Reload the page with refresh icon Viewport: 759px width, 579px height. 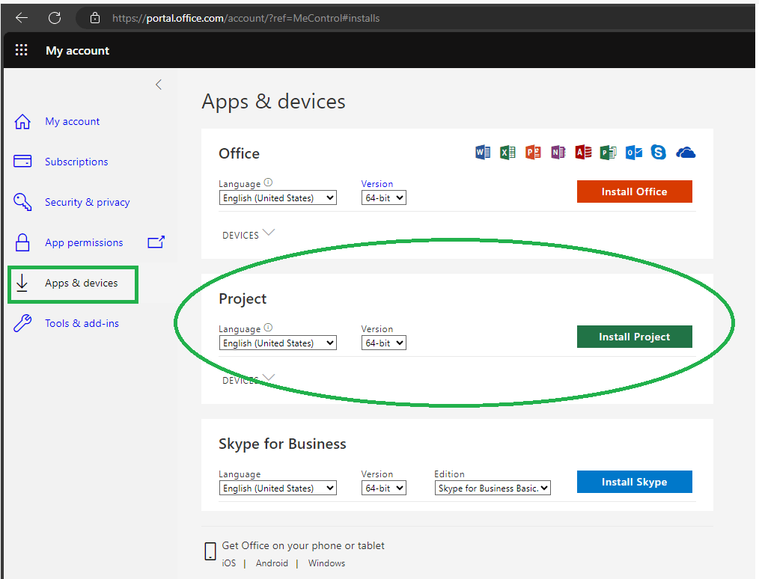pyautogui.click(x=55, y=18)
